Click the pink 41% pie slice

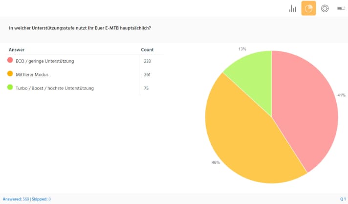pyautogui.click(x=303, y=108)
